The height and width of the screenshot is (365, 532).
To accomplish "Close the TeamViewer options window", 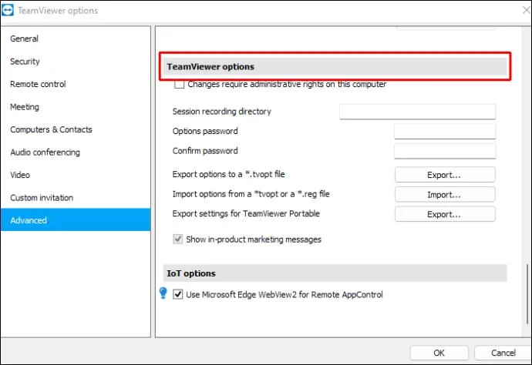I will [527, 10].
